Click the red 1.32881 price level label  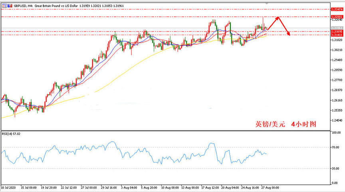(337, 17)
